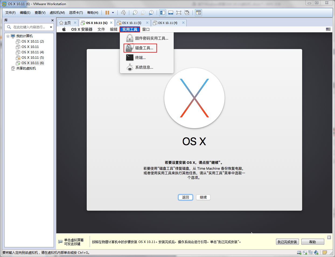Toggle the thumbnail bar display
This screenshot has height=257, width=335.
[x=171, y=13]
